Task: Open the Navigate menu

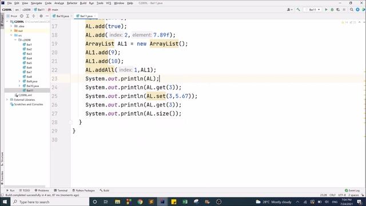Action: [x=37, y=3]
